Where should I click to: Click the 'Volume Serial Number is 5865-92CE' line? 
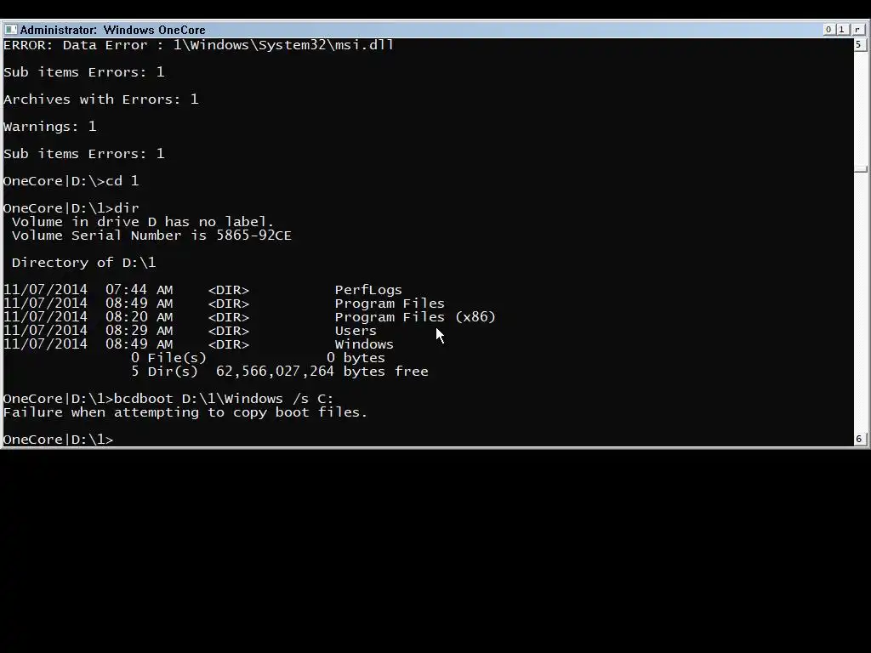tap(151, 236)
